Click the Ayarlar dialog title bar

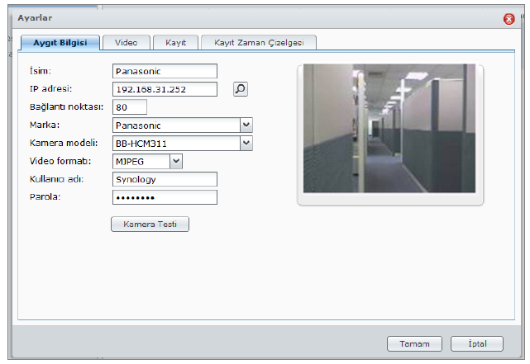pyautogui.click(x=248, y=18)
